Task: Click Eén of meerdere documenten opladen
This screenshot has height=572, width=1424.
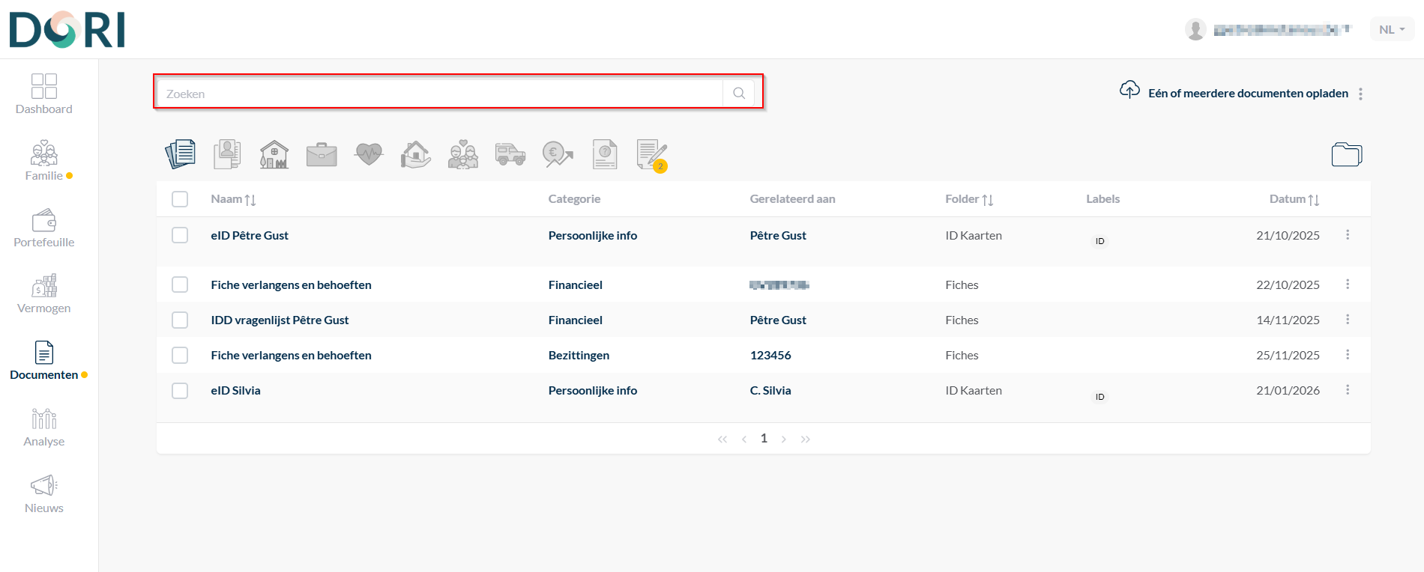Action: tap(1247, 94)
